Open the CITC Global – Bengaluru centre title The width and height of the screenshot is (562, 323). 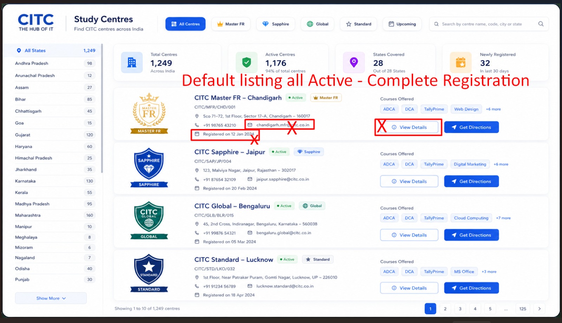[232, 206]
